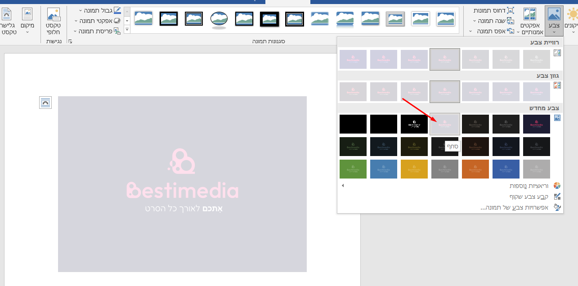Select the rightmost color tone preset
Viewport: 578px width, 286px height.
tap(537, 92)
